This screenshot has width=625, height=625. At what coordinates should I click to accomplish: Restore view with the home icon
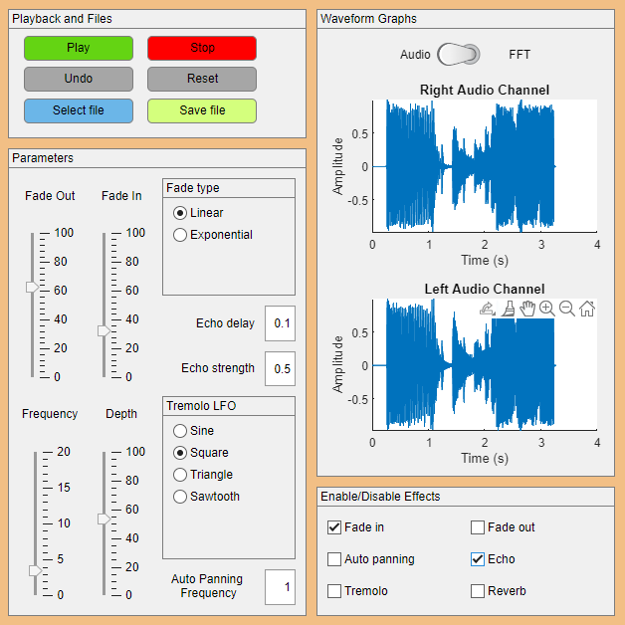pyautogui.click(x=587, y=309)
